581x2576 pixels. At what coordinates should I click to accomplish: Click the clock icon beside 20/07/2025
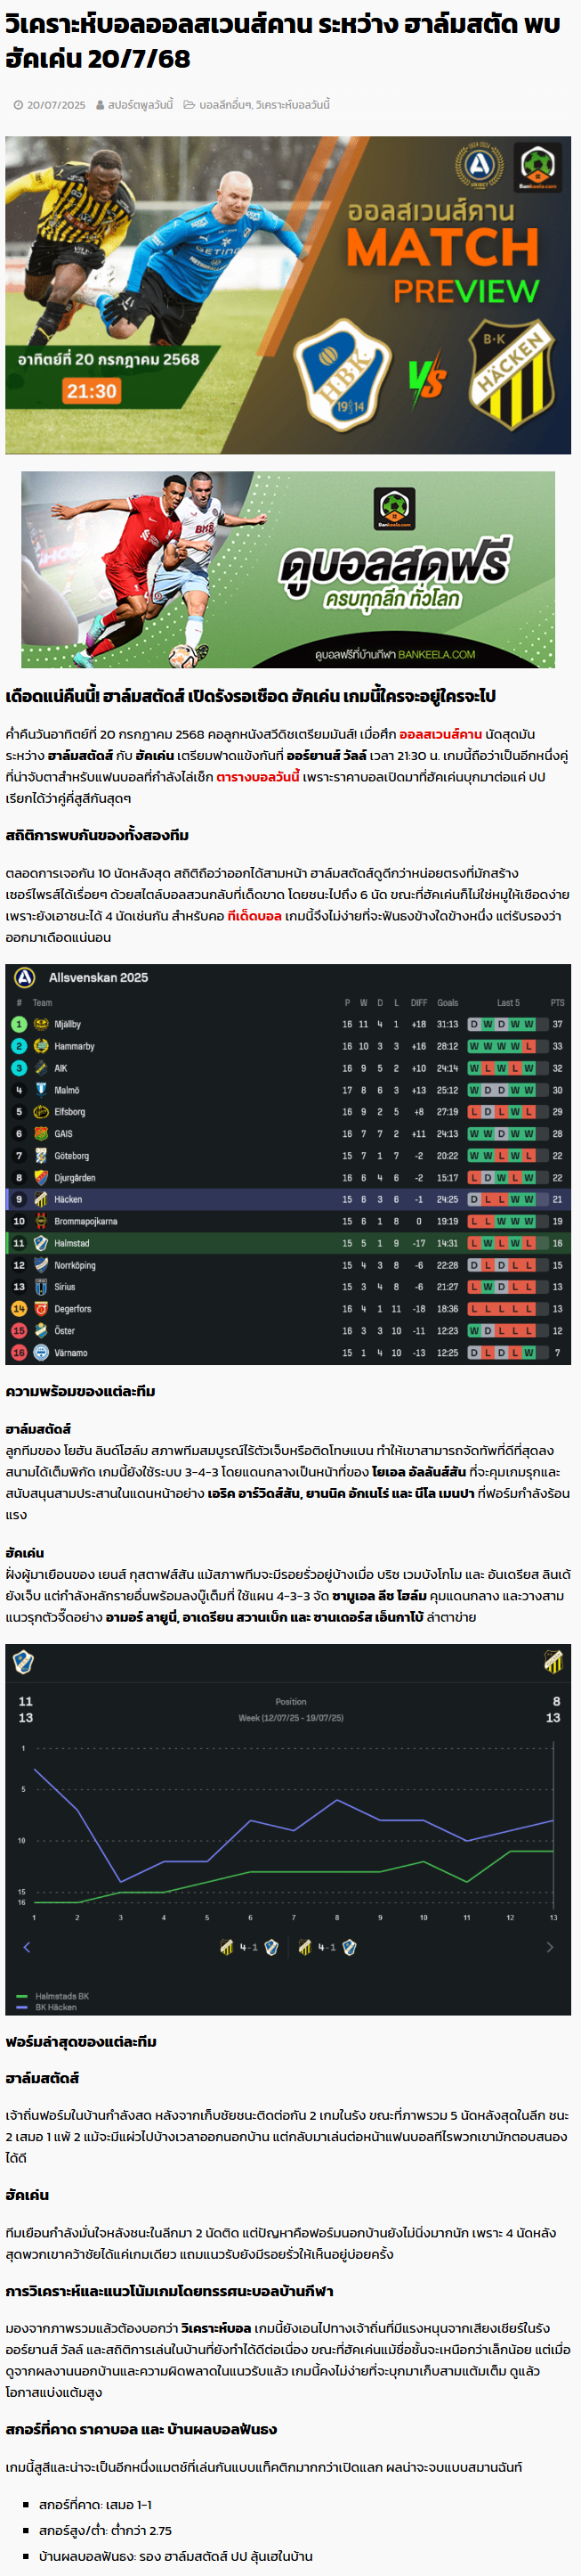[18, 105]
